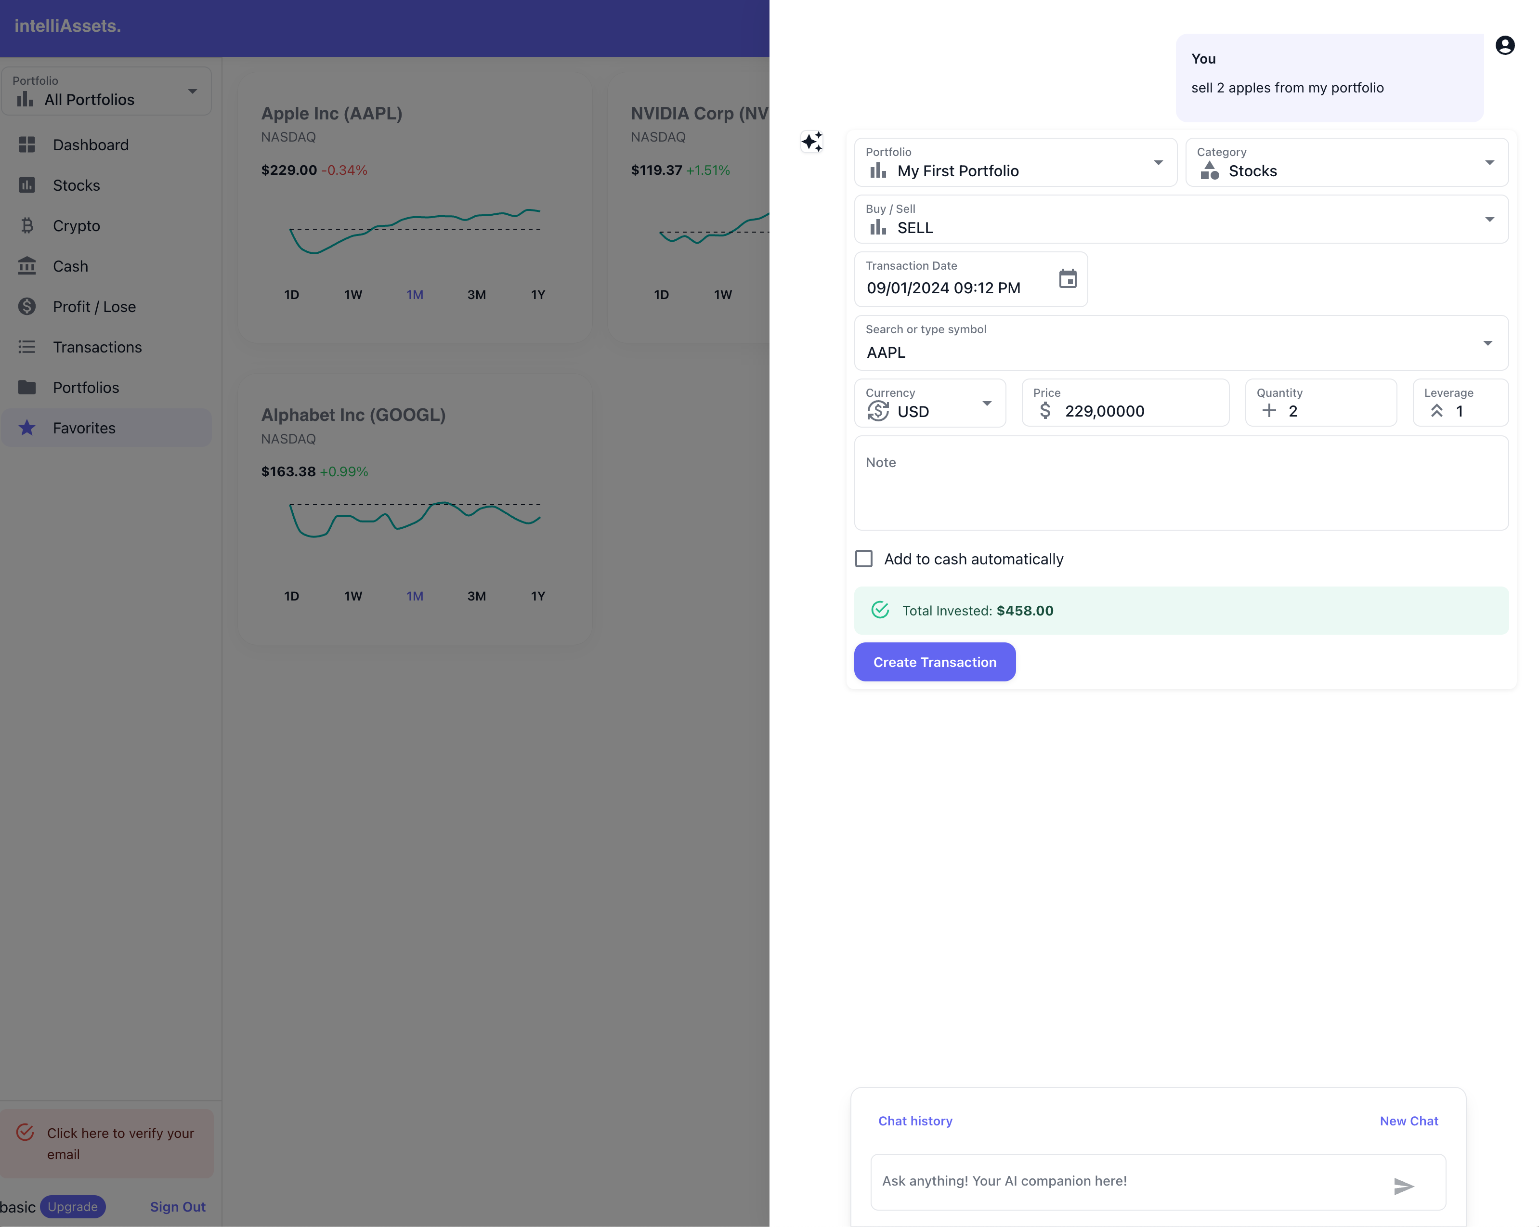Click the New Chat link
The width and height of the screenshot is (1539, 1227).
(1409, 1121)
